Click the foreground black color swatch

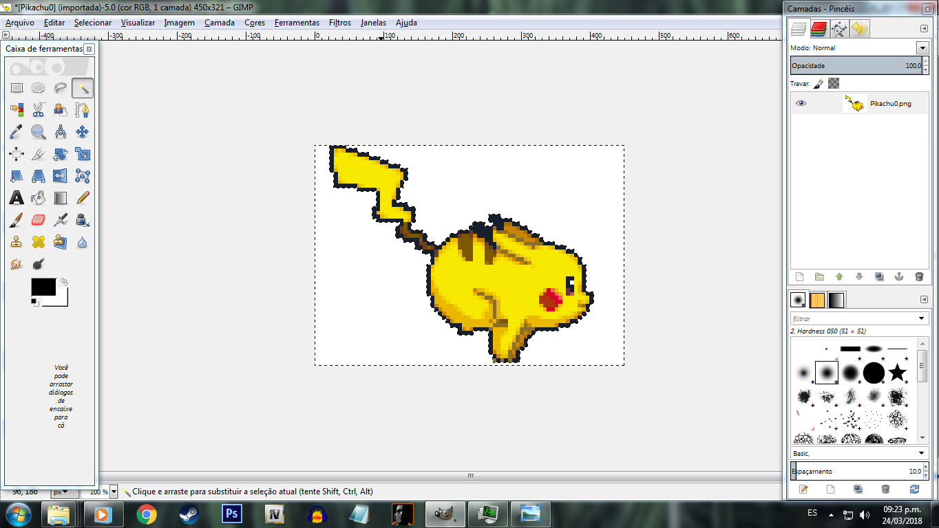(43, 287)
